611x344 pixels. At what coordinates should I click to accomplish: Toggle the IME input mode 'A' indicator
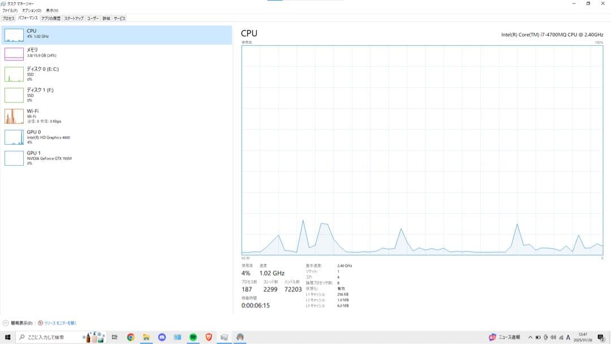[567, 337]
